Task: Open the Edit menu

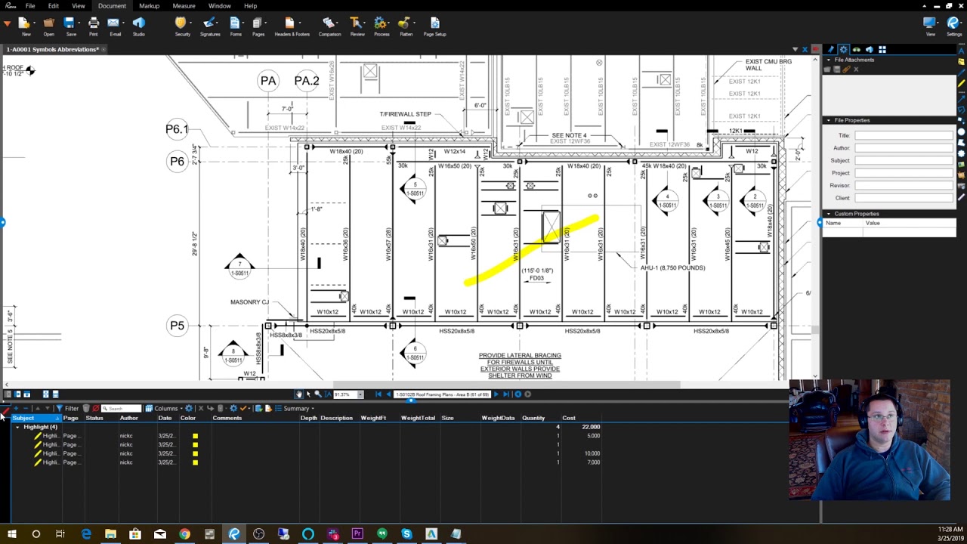Action: [x=53, y=5]
